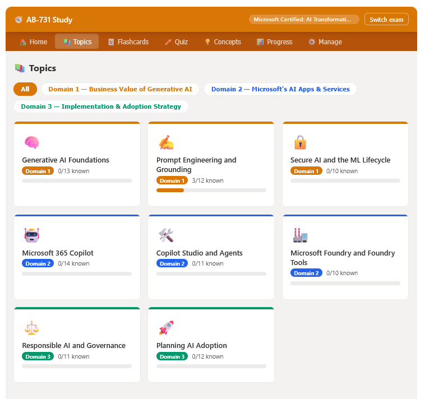Screen dimensions: 434x399
Task: Click the Responsible AI and Governance progress bar
Action: click(77, 366)
